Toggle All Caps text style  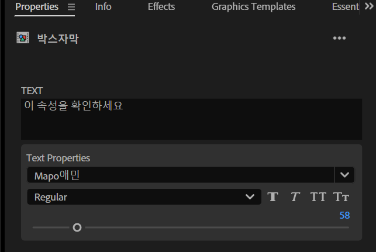pos(318,197)
